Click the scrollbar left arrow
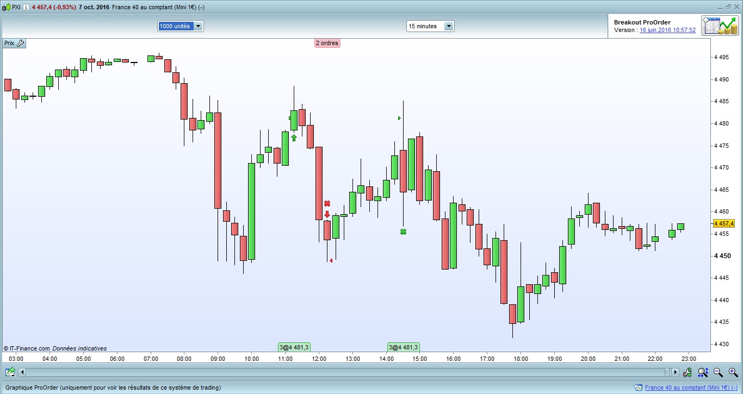This screenshot has height=394, width=743. point(22,372)
